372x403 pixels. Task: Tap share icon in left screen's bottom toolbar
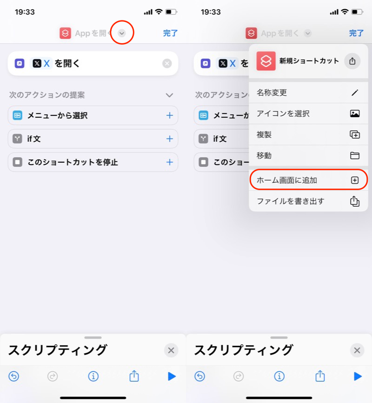click(x=134, y=376)
